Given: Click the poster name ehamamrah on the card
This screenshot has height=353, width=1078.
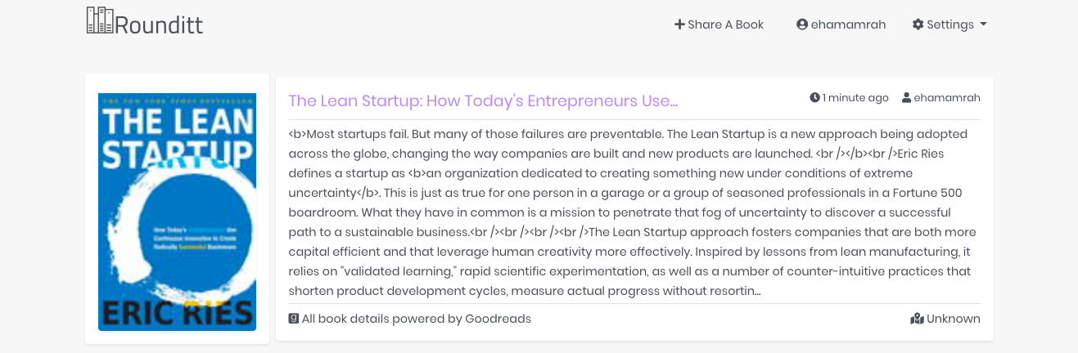Looking at the screenshot, I should tap(947, 98).
